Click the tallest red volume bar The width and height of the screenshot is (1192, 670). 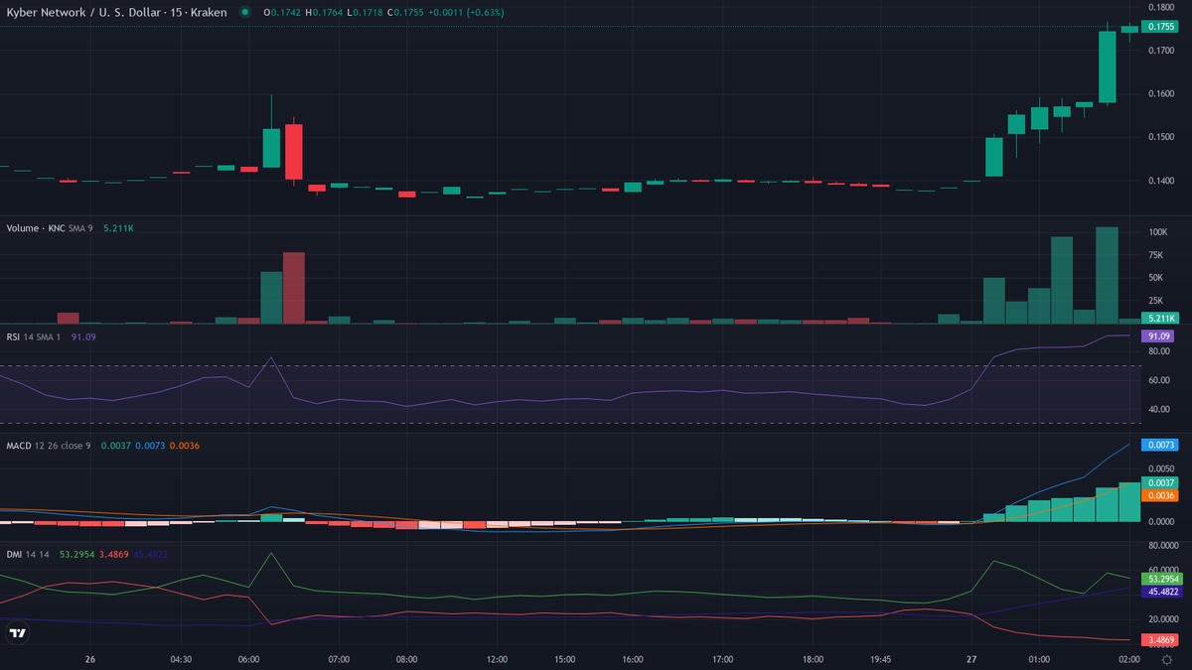(294, 288)
